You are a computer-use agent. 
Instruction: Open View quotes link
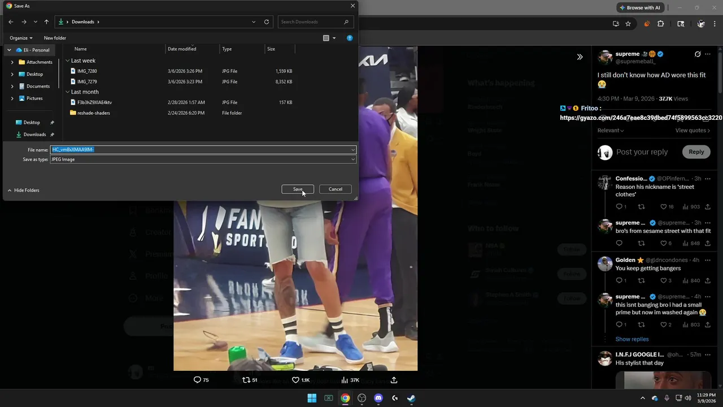point(692,131)
